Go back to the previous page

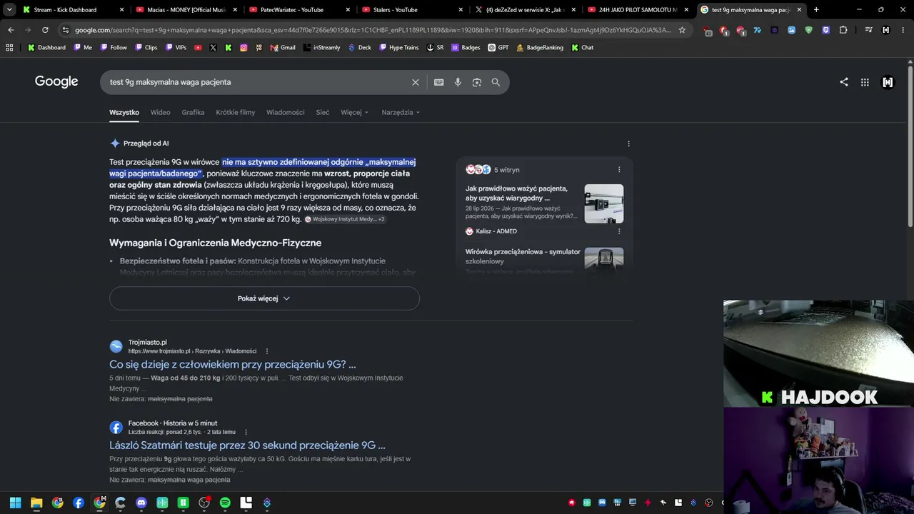(x=11, y=30)
